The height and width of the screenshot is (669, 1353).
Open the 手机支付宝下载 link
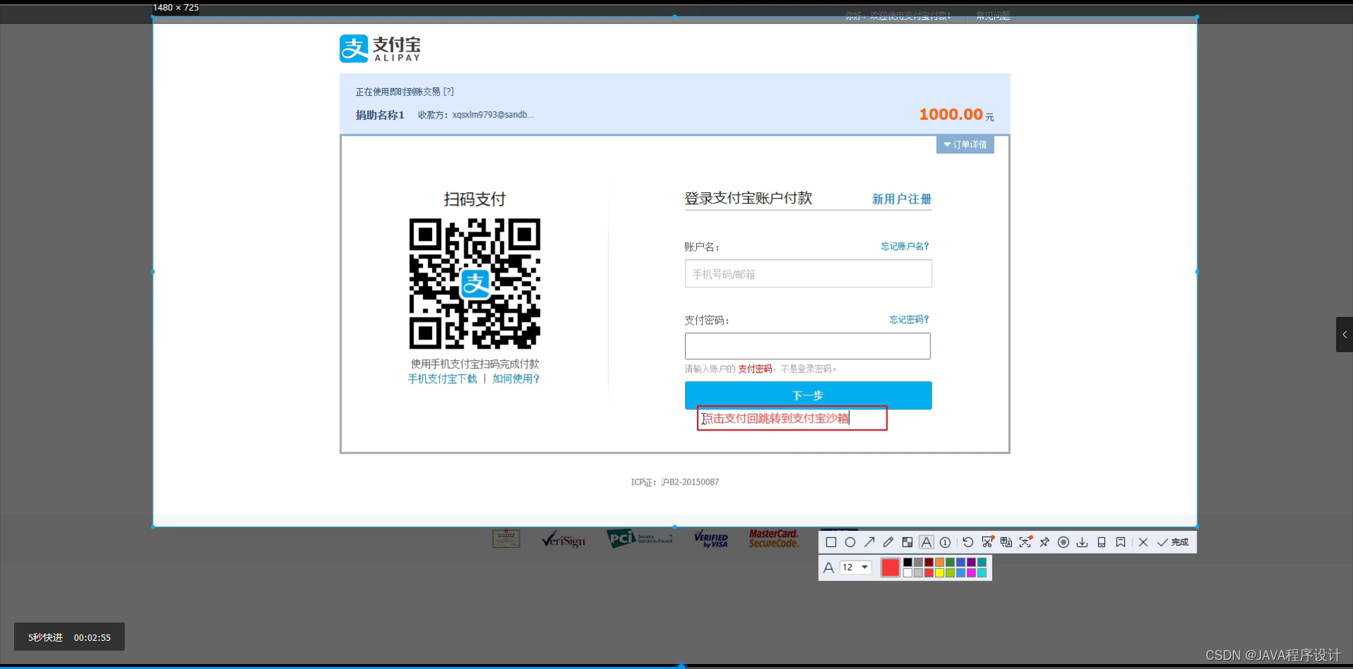443,379
